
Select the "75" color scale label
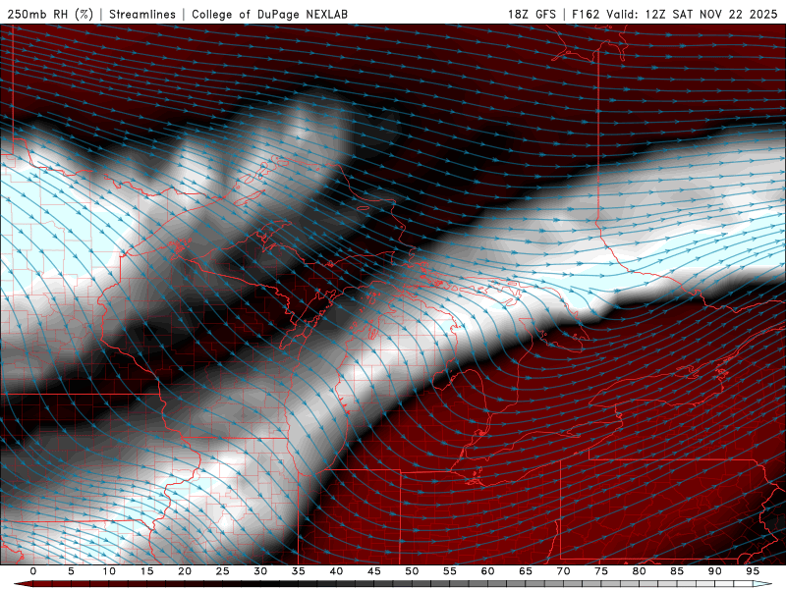click(601, 571)
